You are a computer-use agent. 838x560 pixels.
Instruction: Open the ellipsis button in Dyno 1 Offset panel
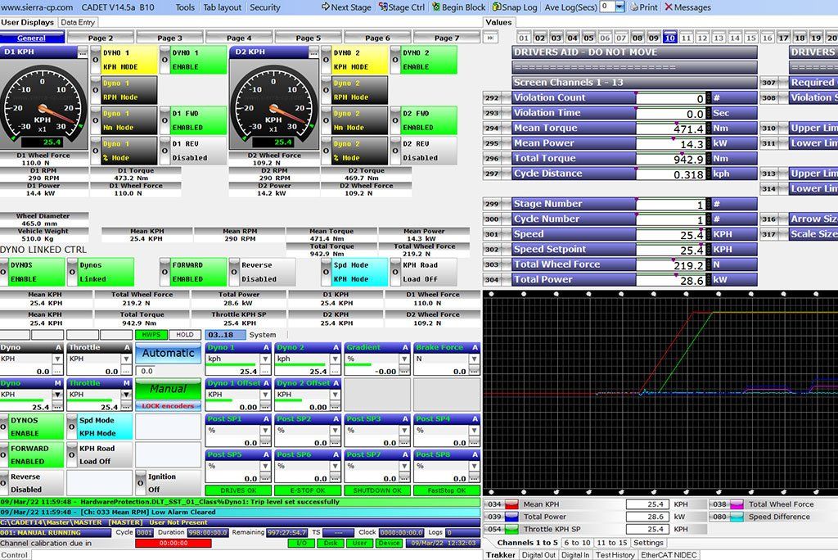click(x=265, y=407)
